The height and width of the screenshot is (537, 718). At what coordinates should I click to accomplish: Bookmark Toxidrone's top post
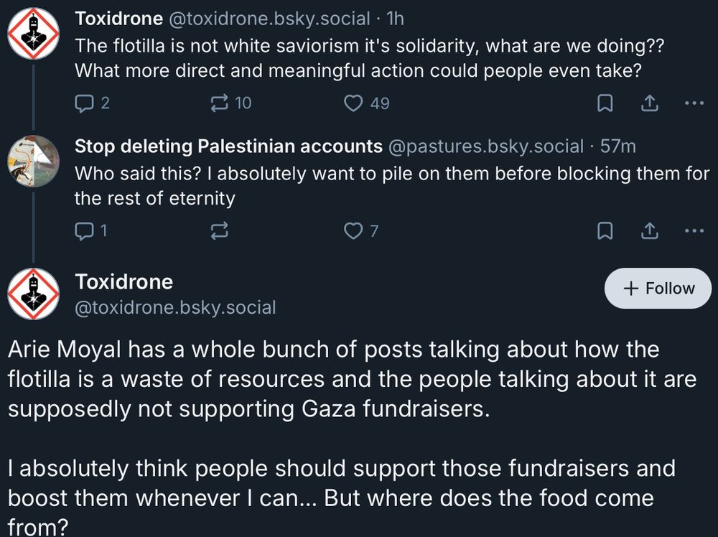point(605,103)
